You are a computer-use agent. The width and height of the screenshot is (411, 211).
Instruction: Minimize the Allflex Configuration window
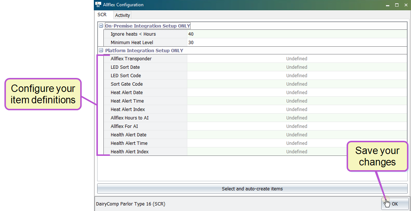[x=388, y=5]
